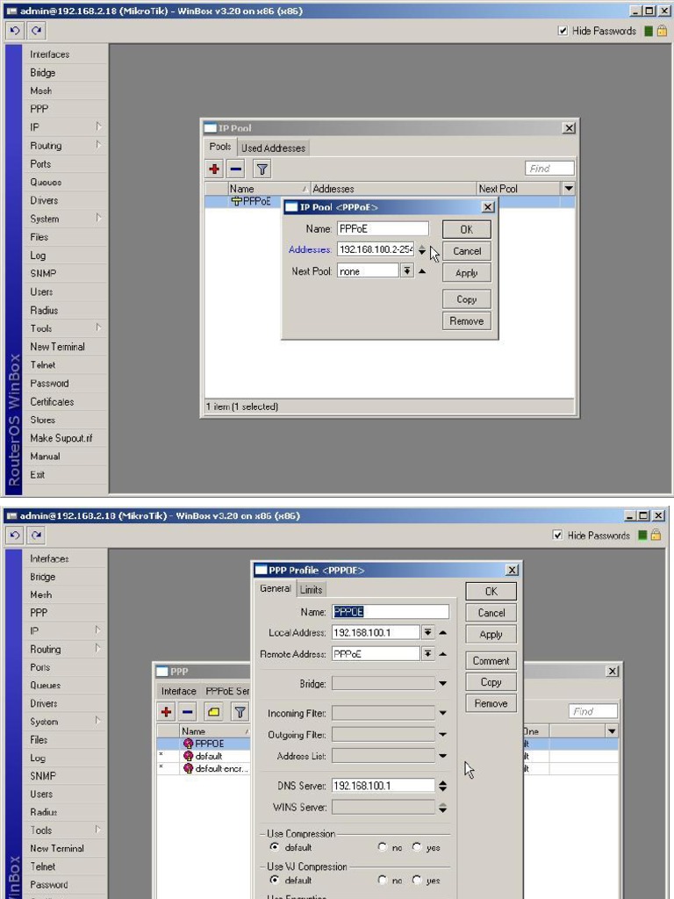
Task: Switch to General tab in PPP Profile
Action: tap(275, 588)
